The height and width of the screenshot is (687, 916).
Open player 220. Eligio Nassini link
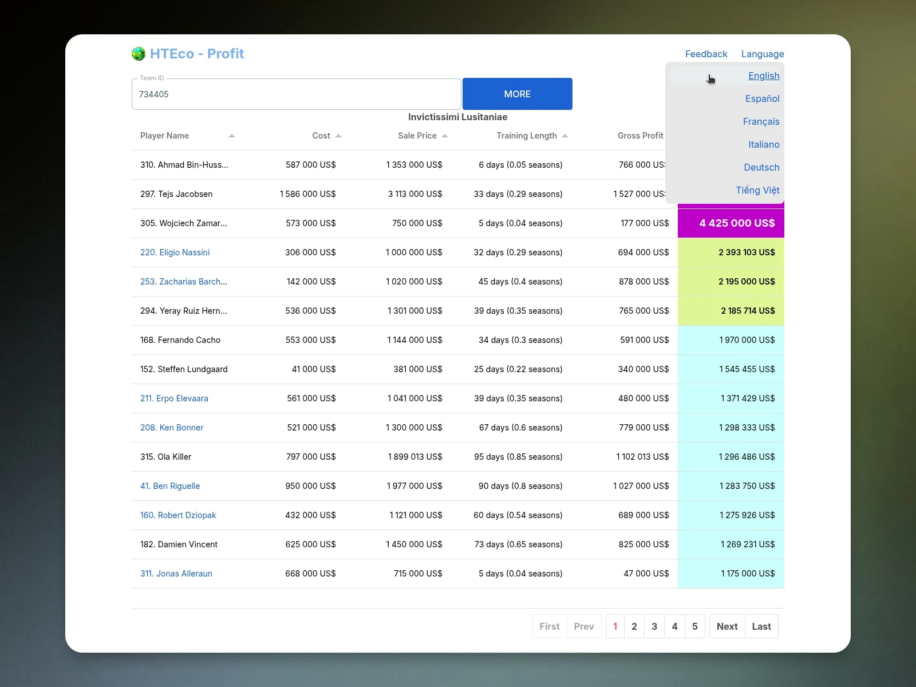(x=175, y=252)
